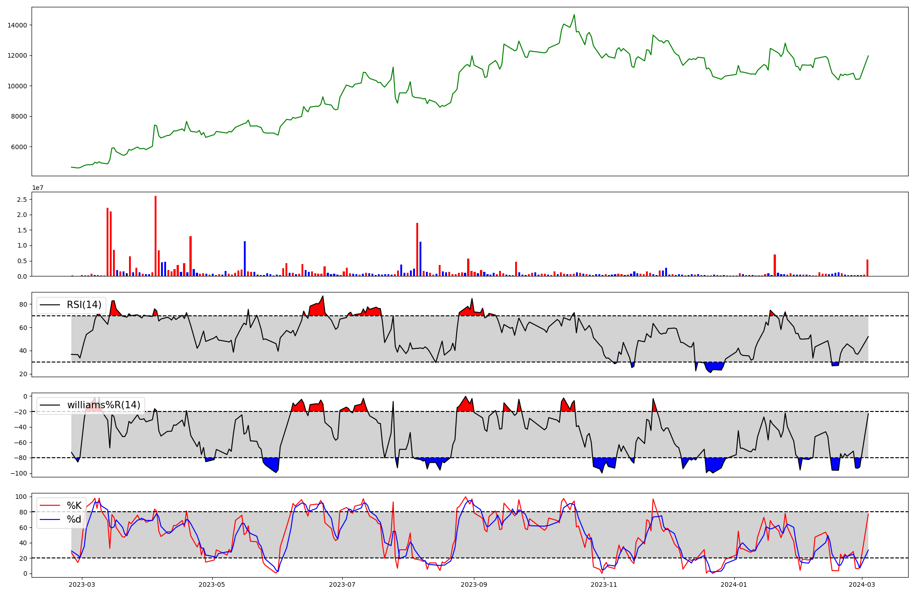Click the 2023-05 x-axis date label
The height and width of the screenshot is (595, 915).
coord(212,584)
